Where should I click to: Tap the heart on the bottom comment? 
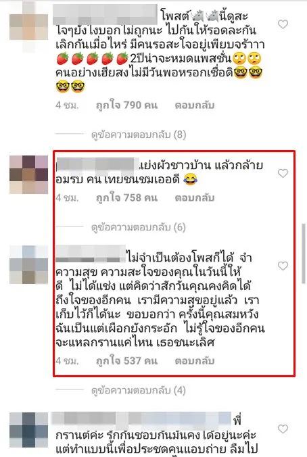[283, 429]
